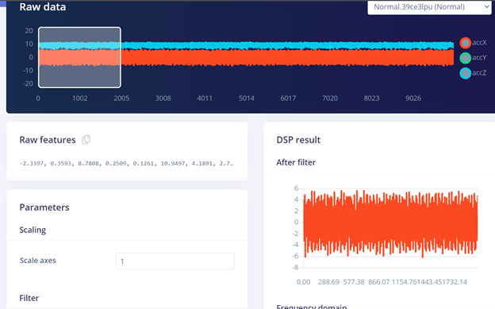Click into the Scale axes field

[x=175, y=261]
